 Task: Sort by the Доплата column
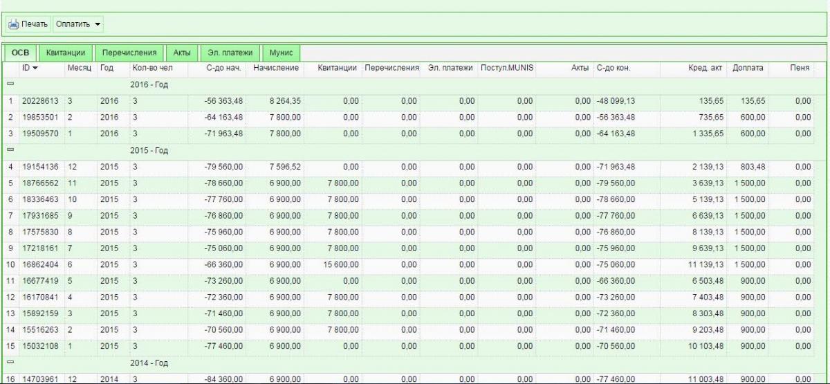748,68
